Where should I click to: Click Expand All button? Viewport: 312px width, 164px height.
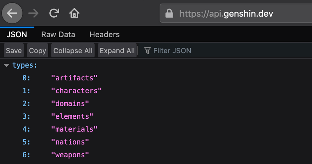(x=117, y=51)
